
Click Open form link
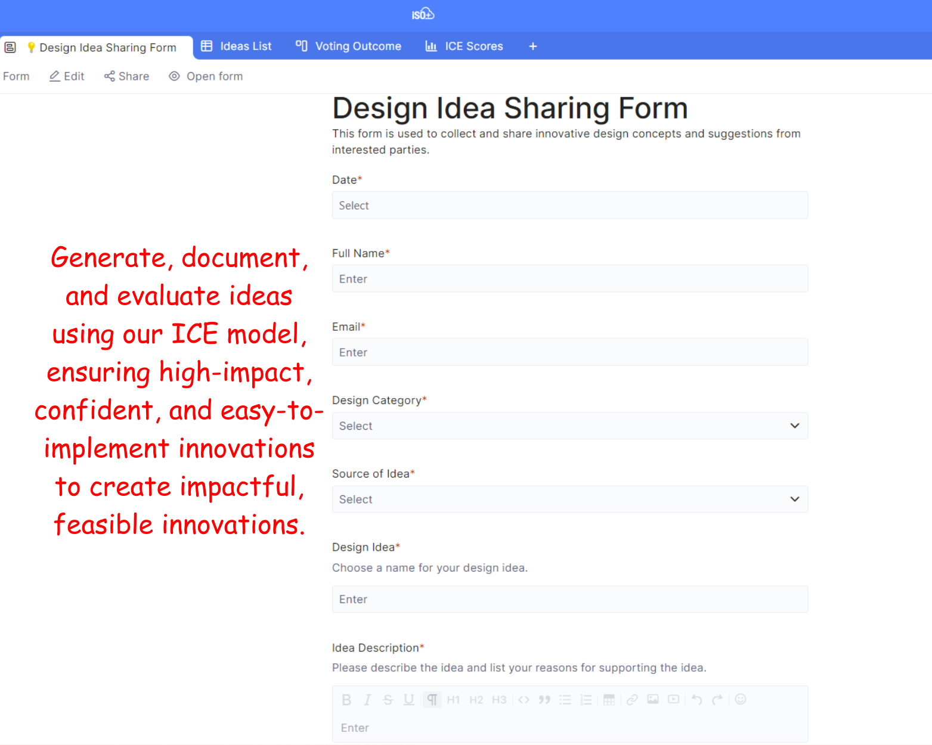point(206,76)
